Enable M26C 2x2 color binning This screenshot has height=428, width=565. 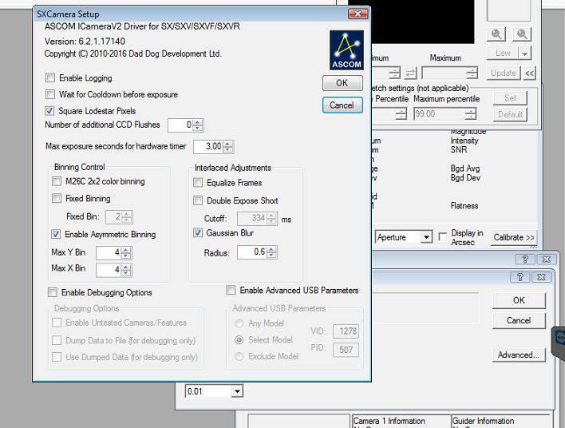[x=57, y=181]
